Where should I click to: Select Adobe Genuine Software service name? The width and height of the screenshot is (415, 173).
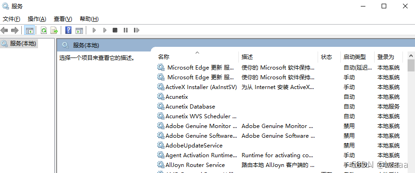[x=201, y=135]
